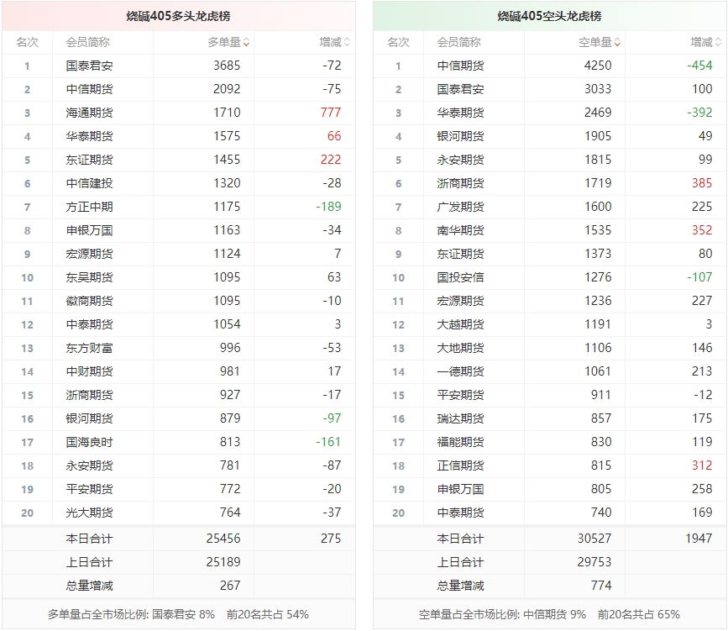Select 申银万国 in the short ranking table

point(460,490)
